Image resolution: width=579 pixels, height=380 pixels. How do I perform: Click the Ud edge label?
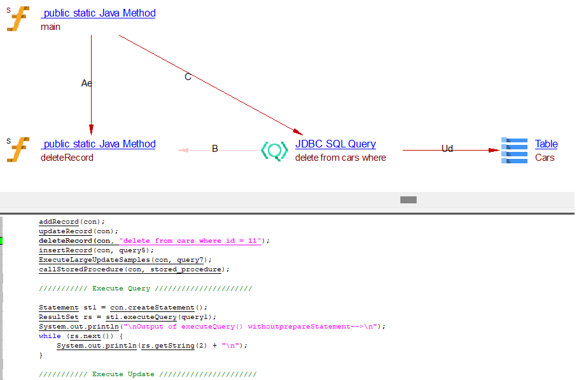[447, 149]
